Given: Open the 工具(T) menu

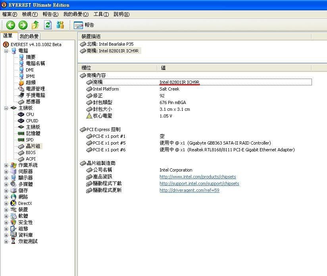Looking at the screenshot, I should 101,14.
